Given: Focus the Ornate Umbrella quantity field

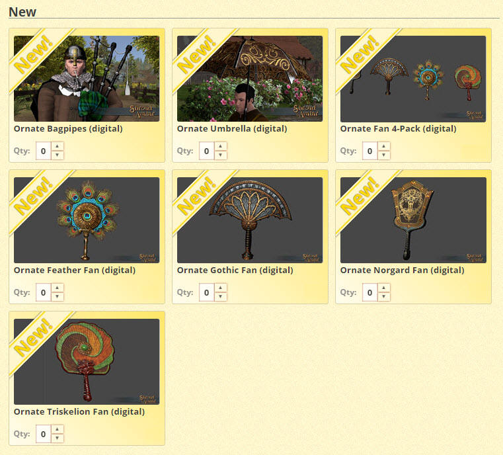Looking at the screenshot, I should (x=207, y=151).
